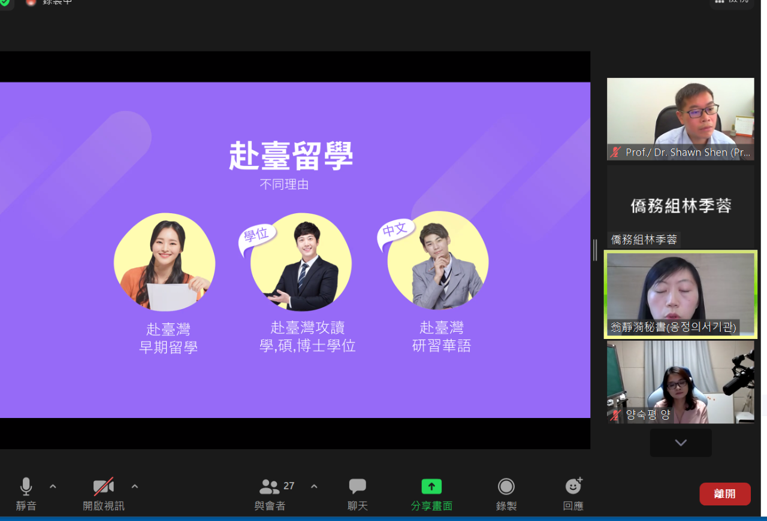Image resolution: width=767 pixels, height=521 pixels.
Task: Click the highlighted 翁靜漪秘書 speaker tile
Action: tap(680, 294)
